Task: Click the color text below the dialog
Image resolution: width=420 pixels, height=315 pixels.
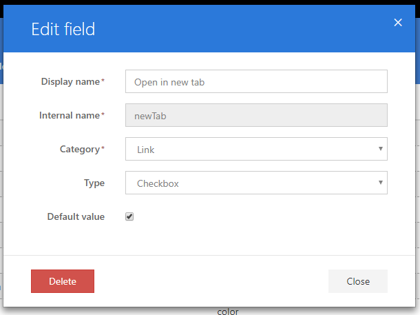Action: coord(228,312)
